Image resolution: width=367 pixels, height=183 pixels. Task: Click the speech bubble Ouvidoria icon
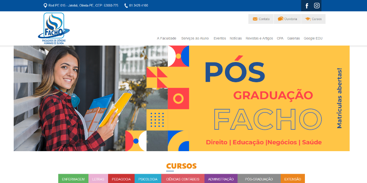point(280,19)
